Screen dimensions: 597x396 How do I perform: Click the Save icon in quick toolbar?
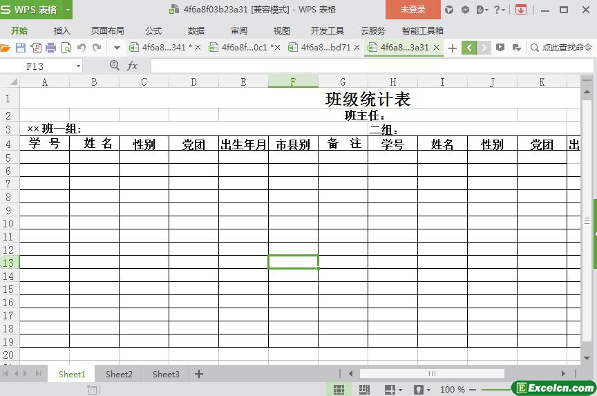click(21, 48)
